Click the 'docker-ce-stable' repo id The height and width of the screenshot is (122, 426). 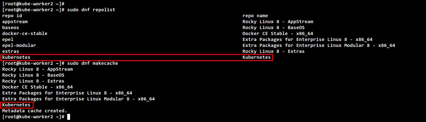click(x=25, y=33)
